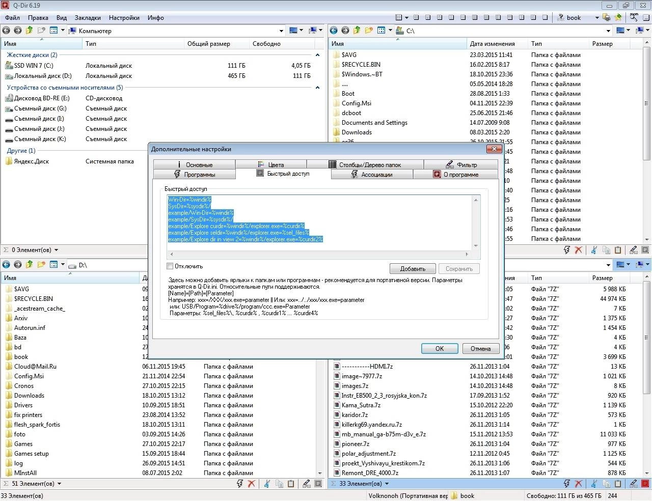Click pencil edit icon under bottom-left pane
Viewport: 652px width, 501px height.
point(307,484)
